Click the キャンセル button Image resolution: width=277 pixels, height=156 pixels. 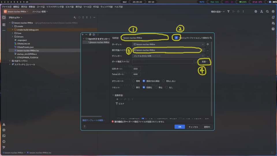(x=193, y=127)
